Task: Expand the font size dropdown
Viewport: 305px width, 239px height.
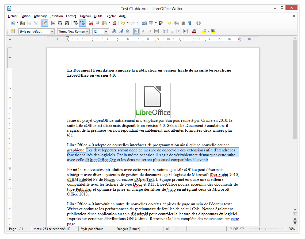Action: (106, 31)
